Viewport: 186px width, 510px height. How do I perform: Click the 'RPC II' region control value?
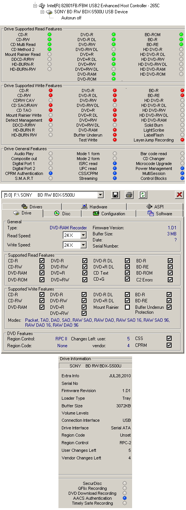(61, 338)
